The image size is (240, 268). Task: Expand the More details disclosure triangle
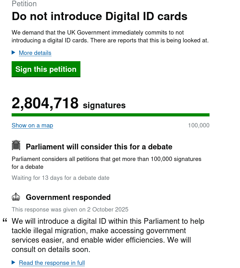(14, 52)
